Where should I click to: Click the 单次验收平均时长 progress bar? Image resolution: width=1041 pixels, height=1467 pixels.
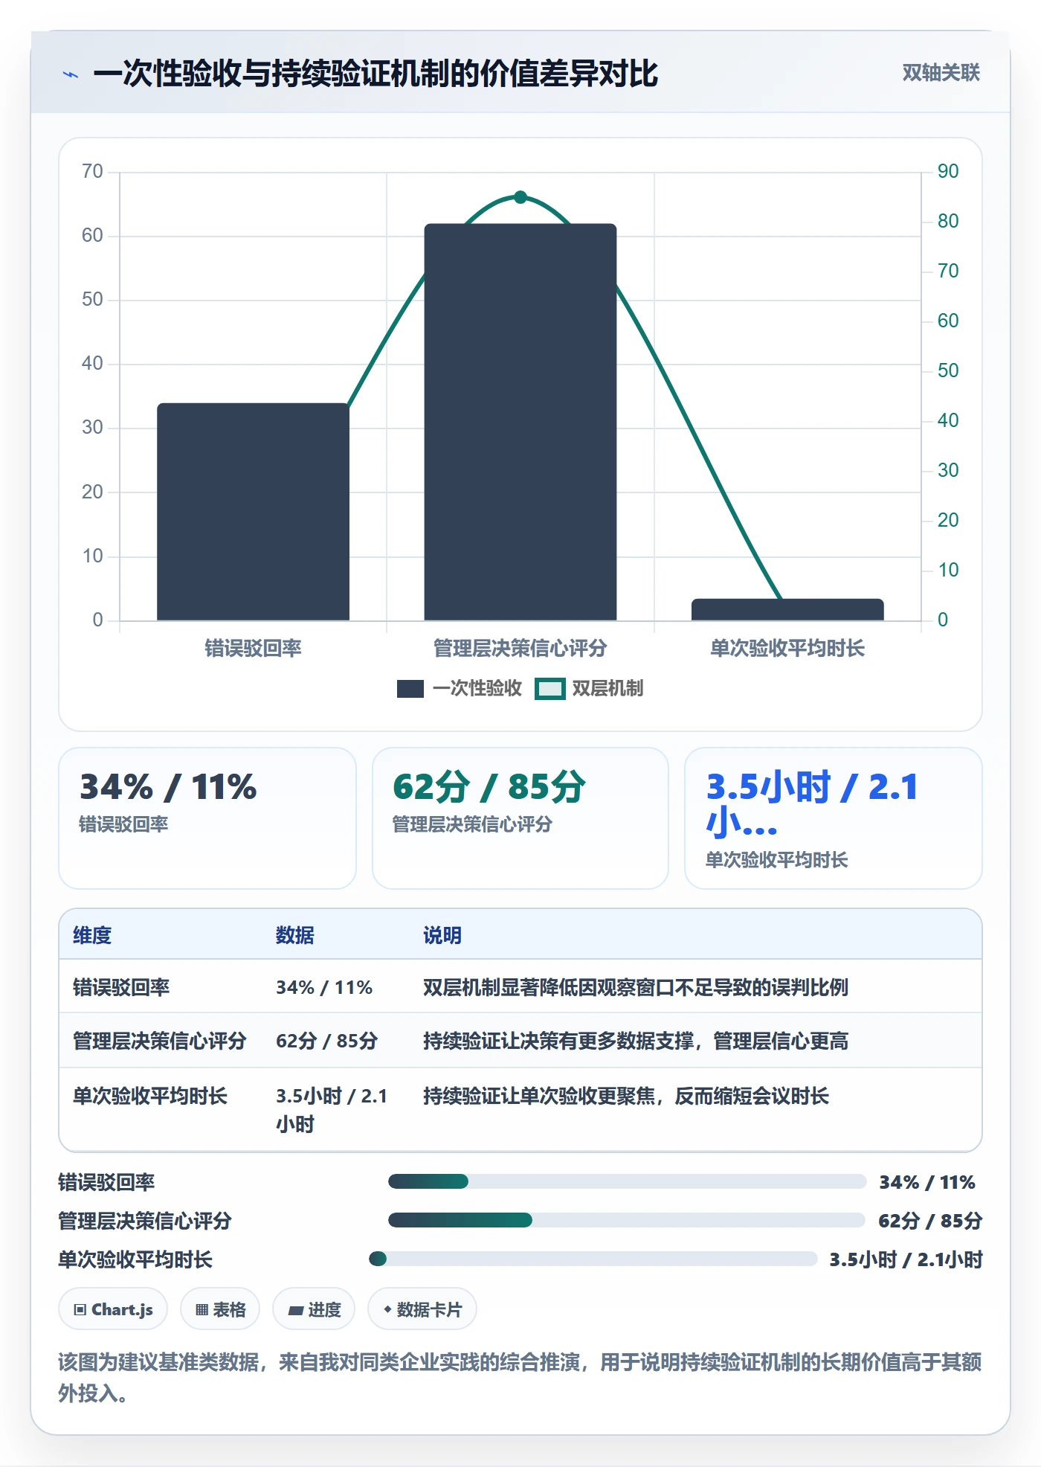(x=593, y=1259)
